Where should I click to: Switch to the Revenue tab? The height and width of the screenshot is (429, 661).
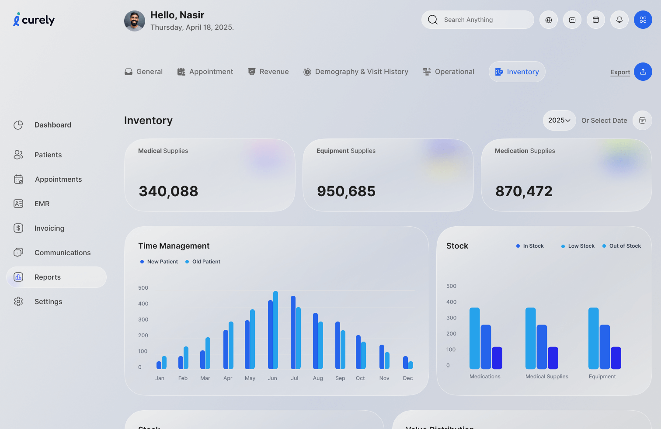click(268, 72)
